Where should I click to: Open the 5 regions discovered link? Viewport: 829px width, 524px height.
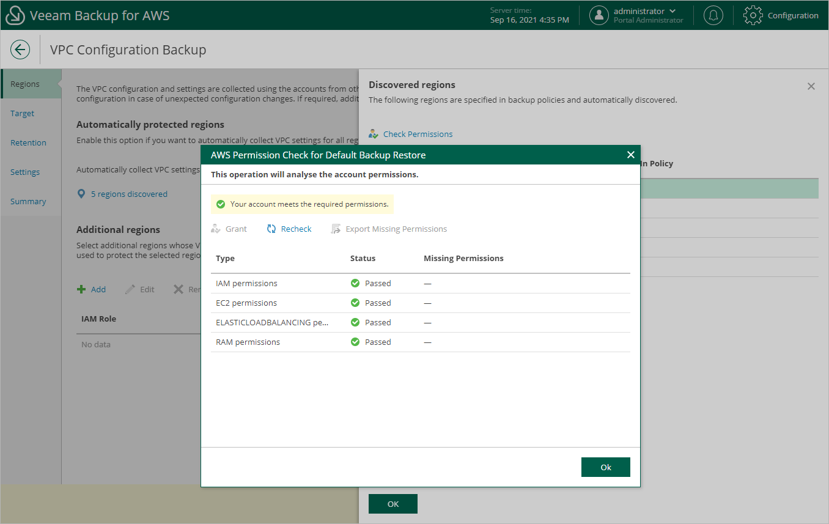click(x=130, y=194)
